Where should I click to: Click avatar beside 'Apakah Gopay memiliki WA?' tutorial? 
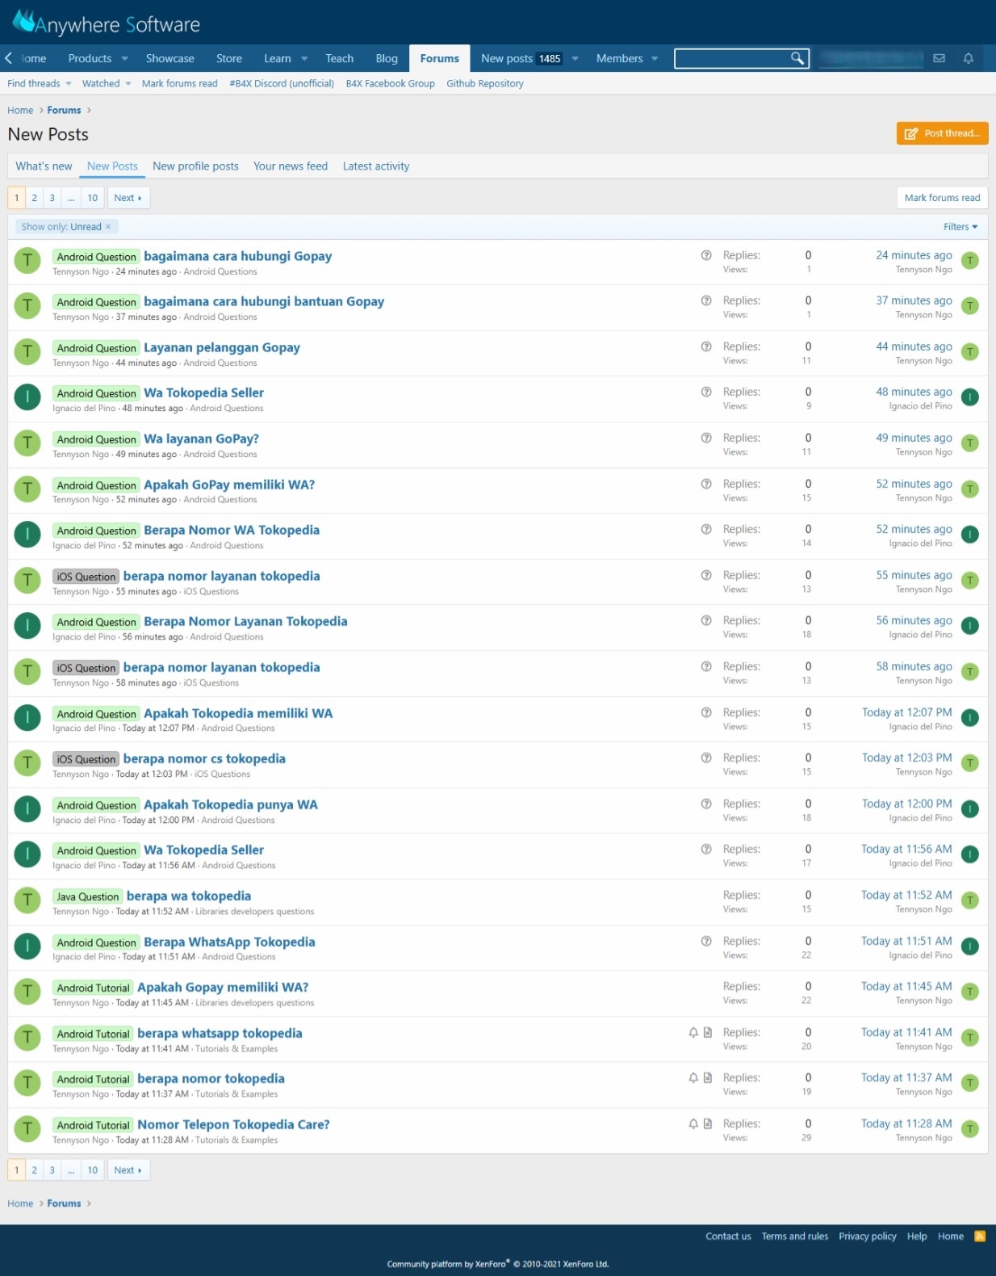tap(27, 992)
